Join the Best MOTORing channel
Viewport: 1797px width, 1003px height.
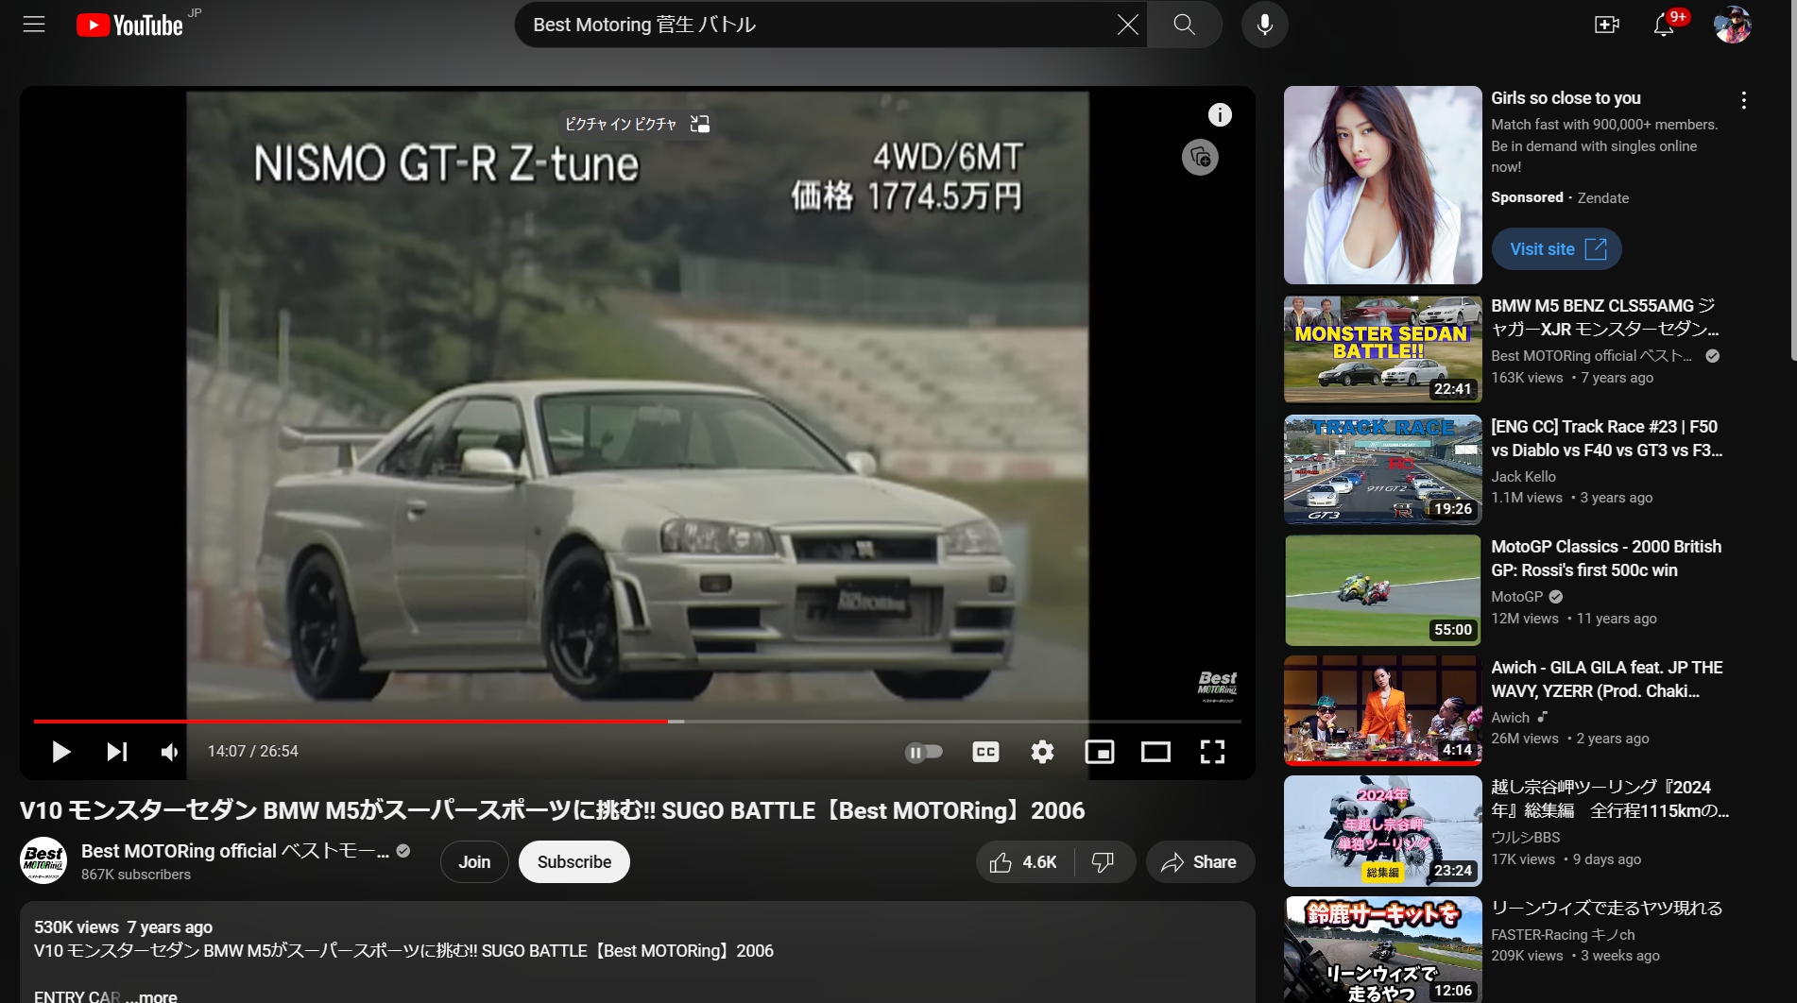(x=474, y=862)
